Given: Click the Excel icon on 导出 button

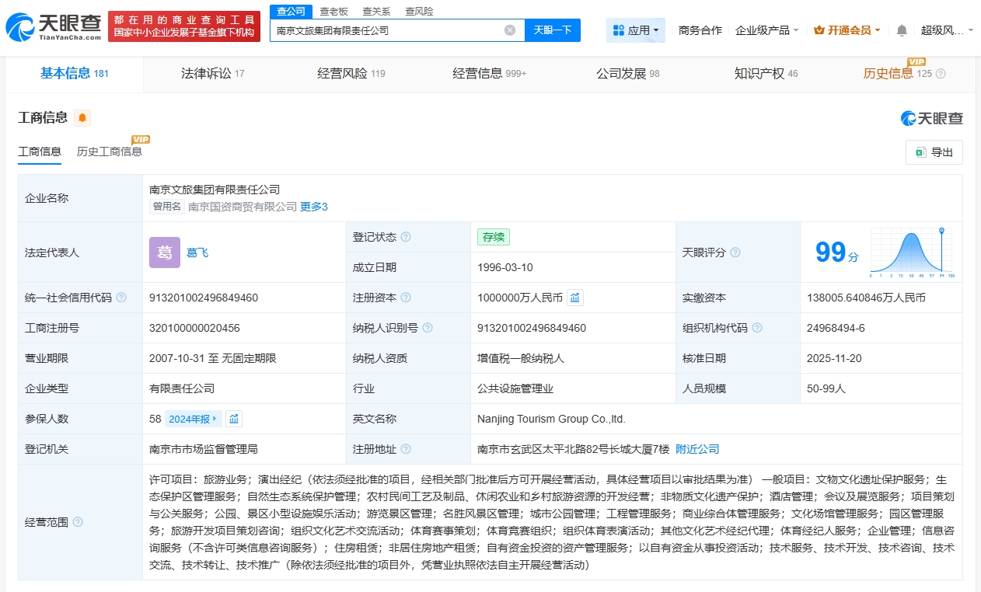Looking at the screenshot, I should [x=922, y=152].
